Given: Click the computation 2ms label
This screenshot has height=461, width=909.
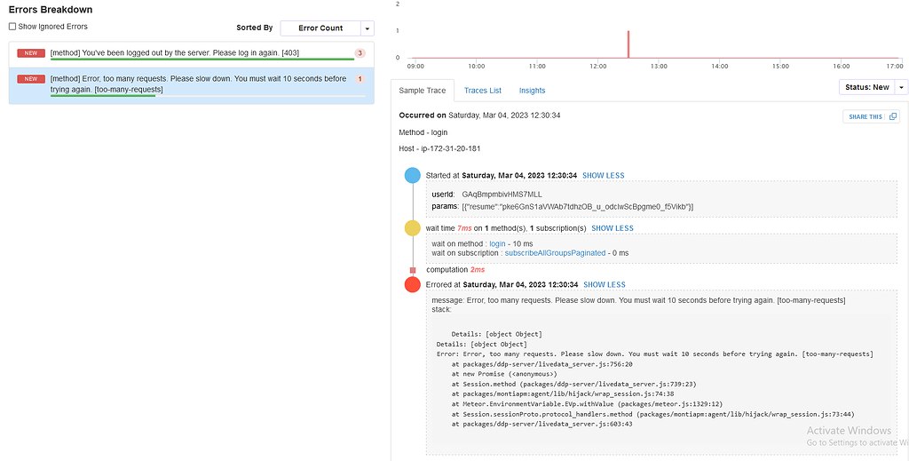Looking at the screenshot, I should tap(455, 270).
